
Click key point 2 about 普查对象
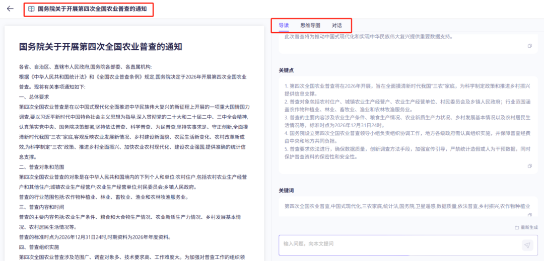(407, 106)
